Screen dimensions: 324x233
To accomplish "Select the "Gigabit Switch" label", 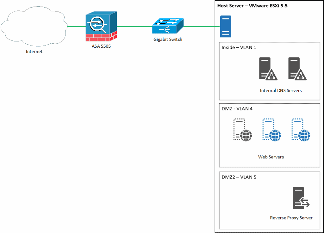I will (168, 40).
